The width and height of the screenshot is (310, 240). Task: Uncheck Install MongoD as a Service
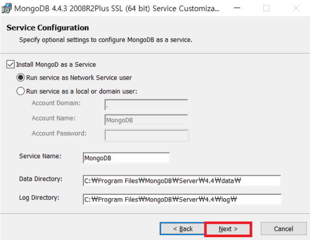point(11,64)
